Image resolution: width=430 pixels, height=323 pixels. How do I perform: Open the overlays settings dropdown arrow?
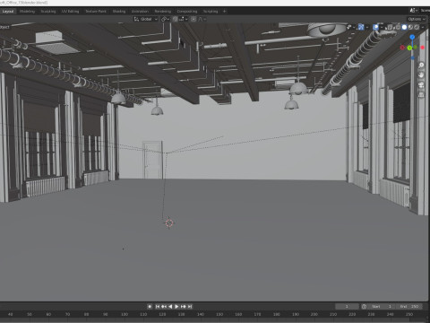tap(382, 27)
